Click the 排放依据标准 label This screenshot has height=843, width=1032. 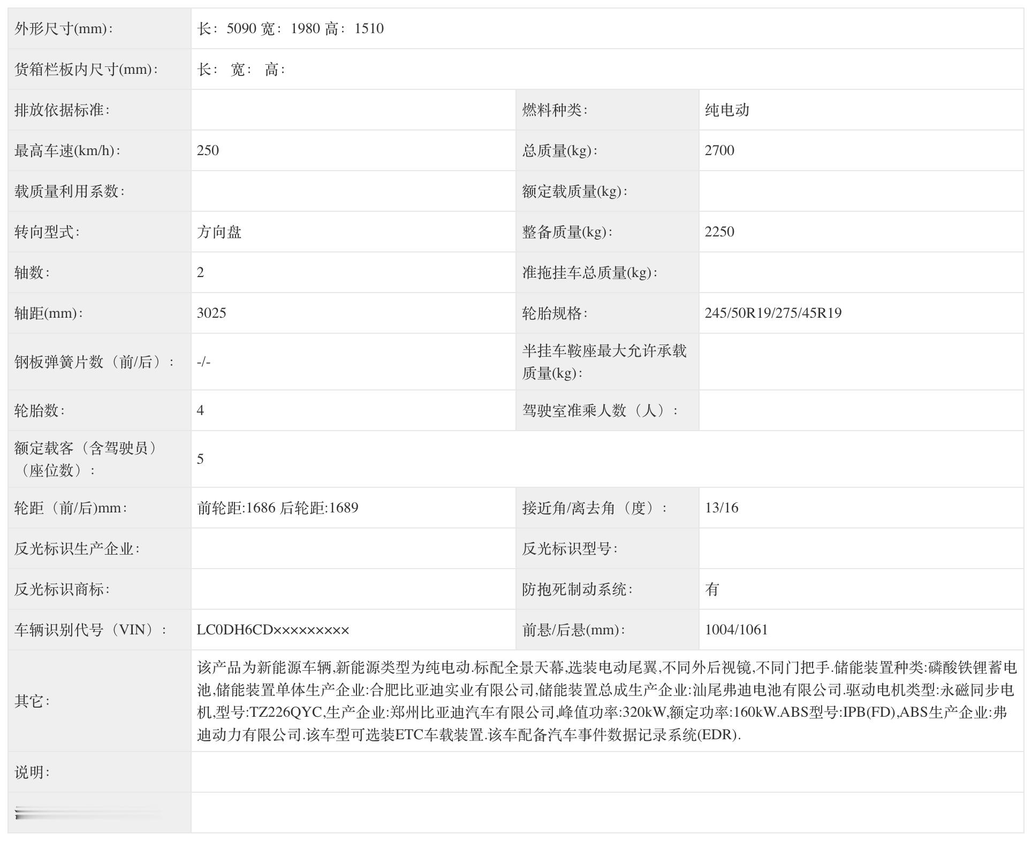click(62, 110)
